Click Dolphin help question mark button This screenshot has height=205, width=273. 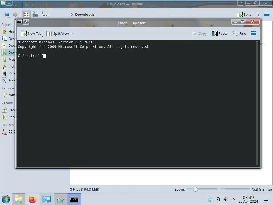pyautogui.click(x=241, y=3)
